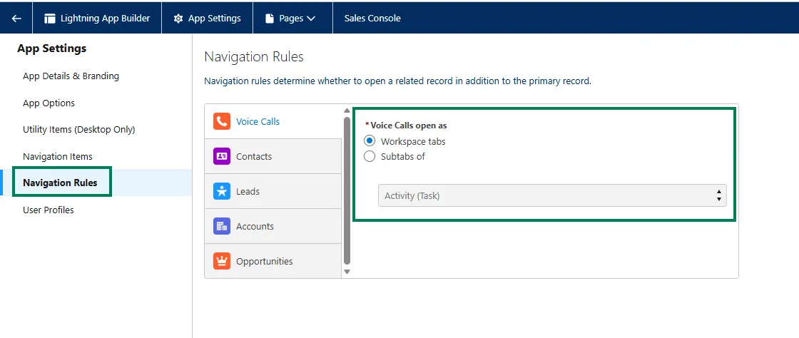799x338 pixels.
Task: Click the Contacts card icon
Action: tap(222, 156)
